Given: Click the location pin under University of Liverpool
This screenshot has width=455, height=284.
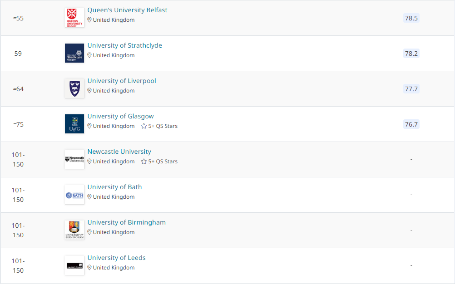Looking at the screenshot, I should click(x=89, y=91).
